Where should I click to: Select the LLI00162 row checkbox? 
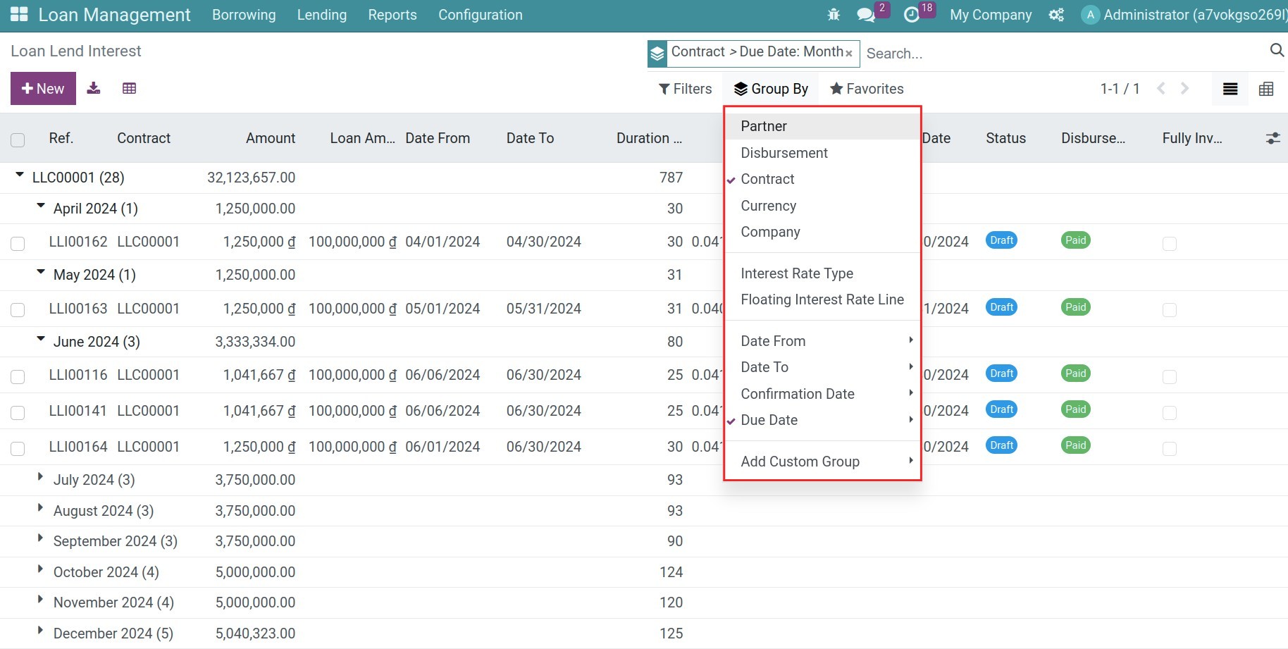[x=18, y=243]
